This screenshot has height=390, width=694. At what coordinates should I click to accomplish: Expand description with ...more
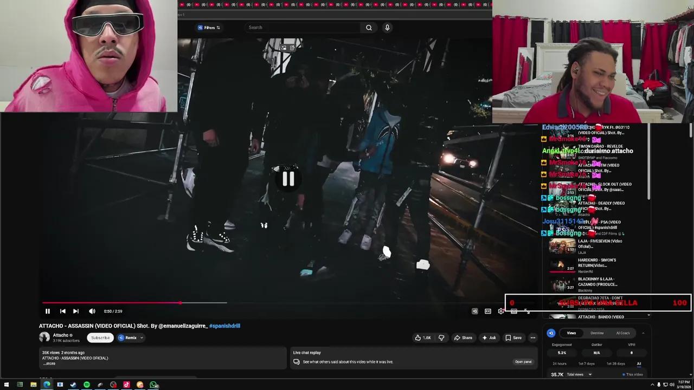49,363
